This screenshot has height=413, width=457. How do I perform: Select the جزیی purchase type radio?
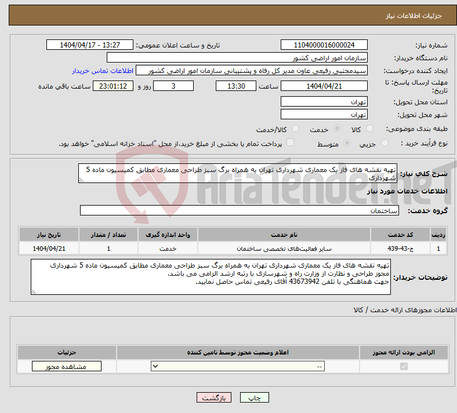pyautogui.click(x=385, y=143)
